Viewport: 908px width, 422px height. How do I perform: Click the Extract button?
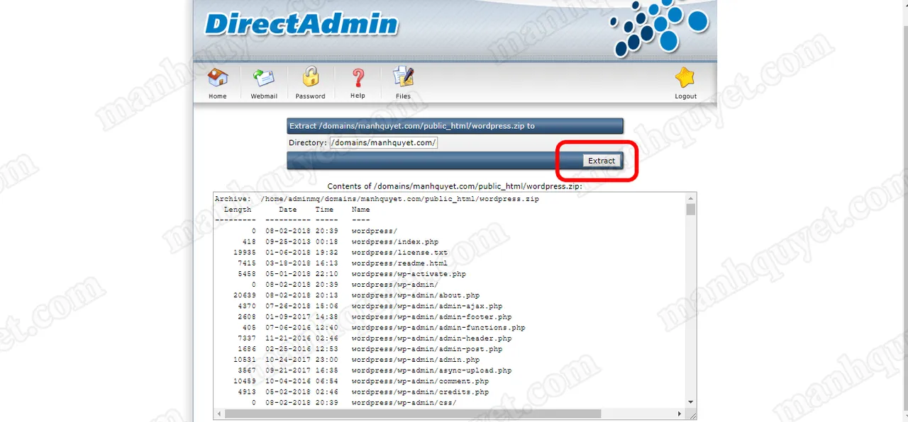[x=602, y=161]
